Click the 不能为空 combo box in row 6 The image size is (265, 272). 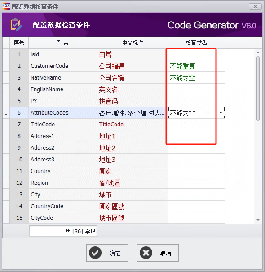coord(196,113)
